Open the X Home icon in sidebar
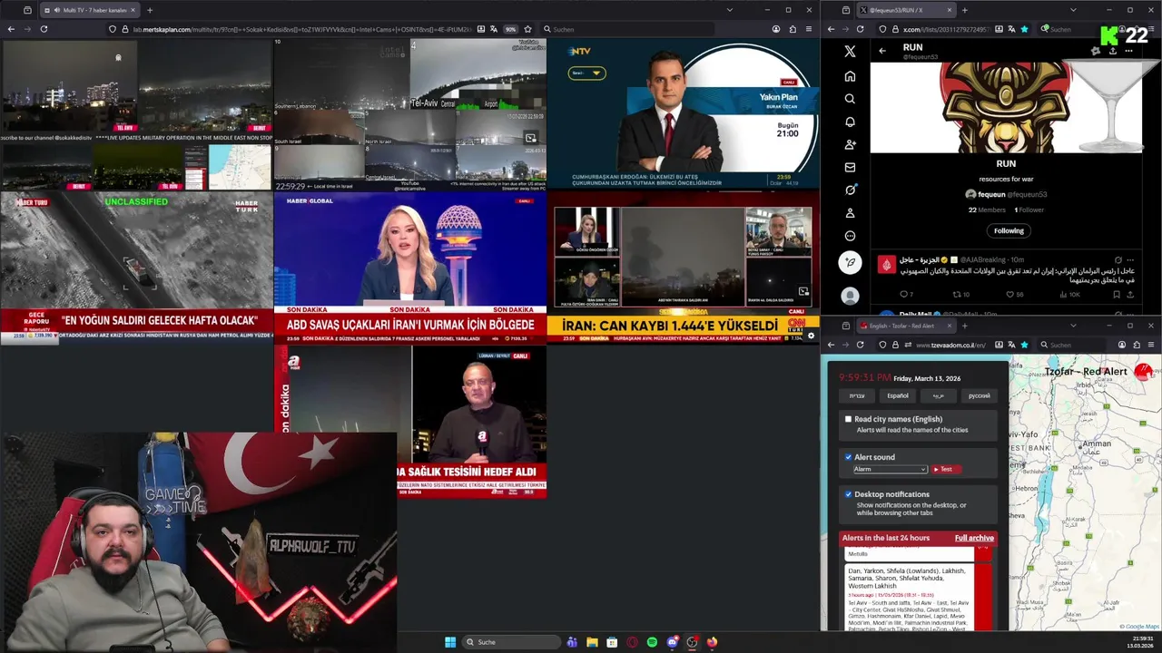 click(850, 76)
